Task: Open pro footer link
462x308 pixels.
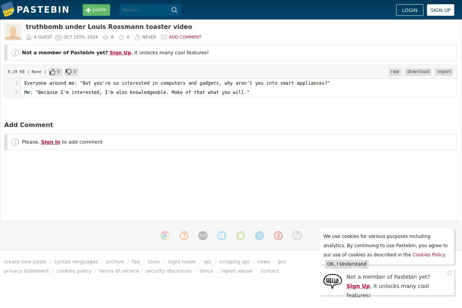Action: [282, 262]
